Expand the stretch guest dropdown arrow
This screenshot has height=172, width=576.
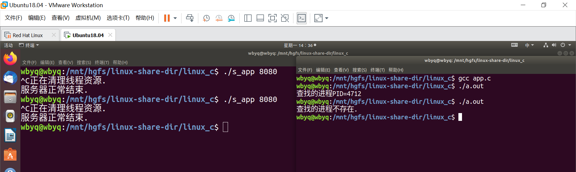click(327, 18)
